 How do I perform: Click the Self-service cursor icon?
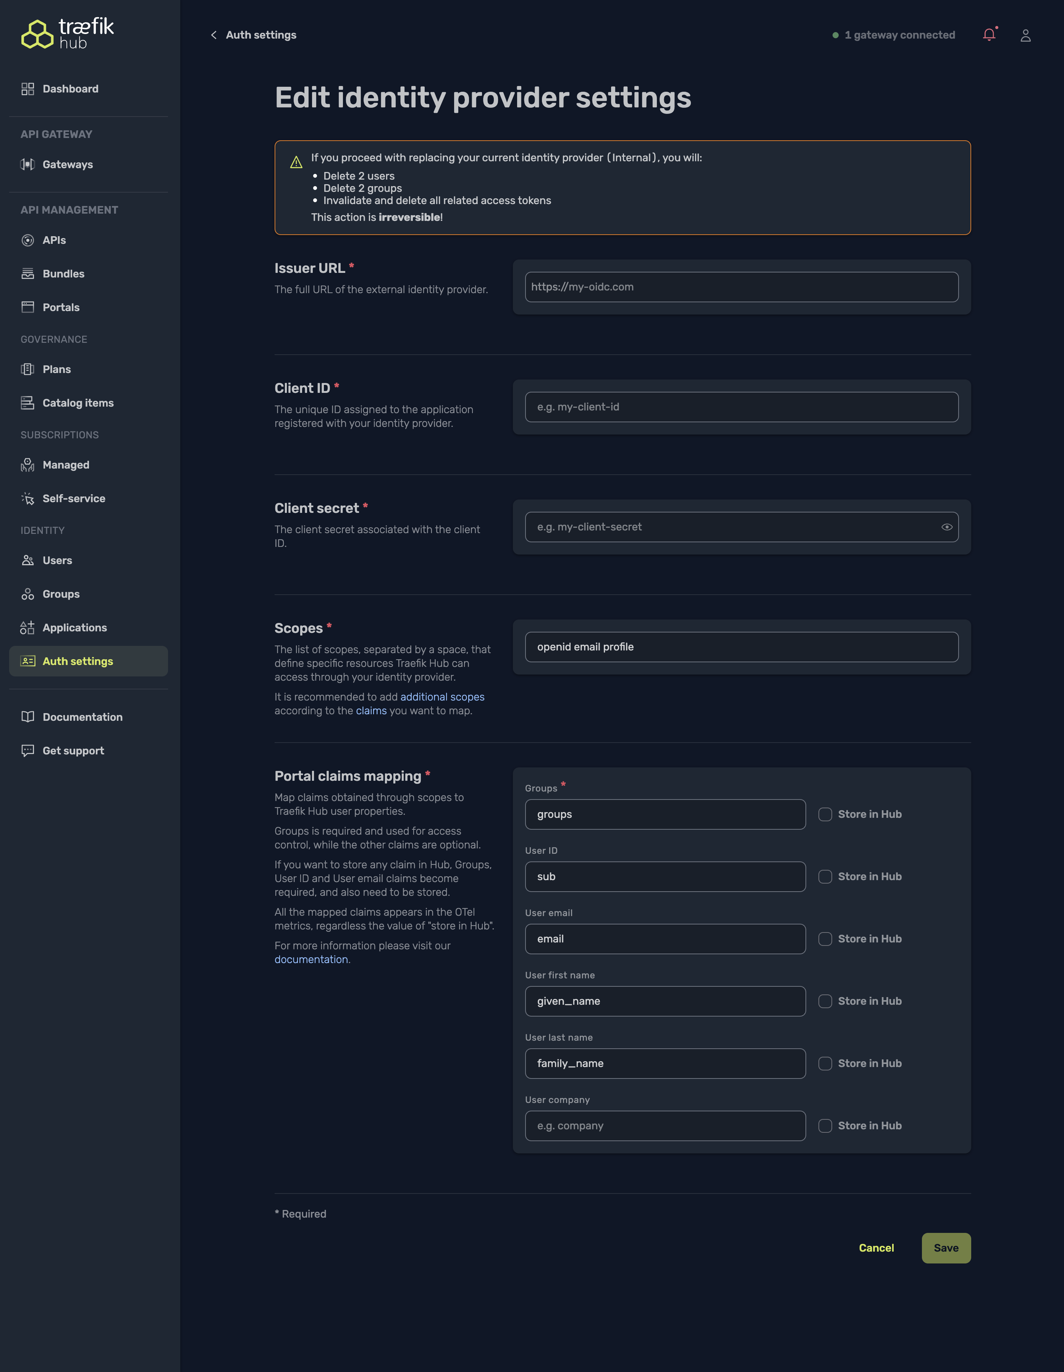(27, 498)
